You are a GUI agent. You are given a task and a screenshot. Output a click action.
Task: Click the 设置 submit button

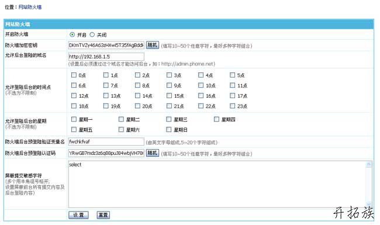click(x=78, y=215)
